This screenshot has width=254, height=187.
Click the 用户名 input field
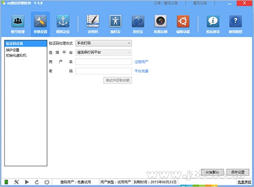(104, 62)
